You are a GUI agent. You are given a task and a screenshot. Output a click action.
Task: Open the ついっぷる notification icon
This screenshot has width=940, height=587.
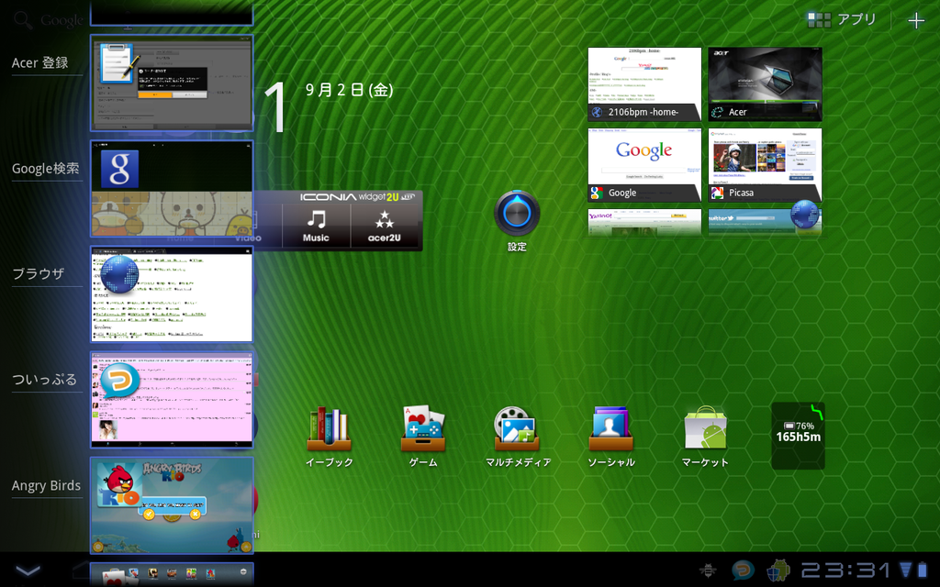744,570
